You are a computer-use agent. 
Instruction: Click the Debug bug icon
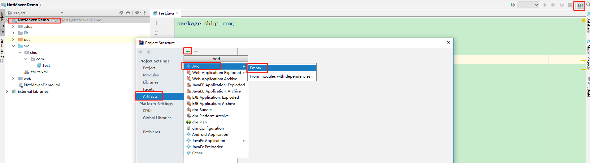click(553, 5)
